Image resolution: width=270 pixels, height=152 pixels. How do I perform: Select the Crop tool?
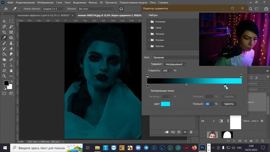pyautogui.click(x=4, y=32)
